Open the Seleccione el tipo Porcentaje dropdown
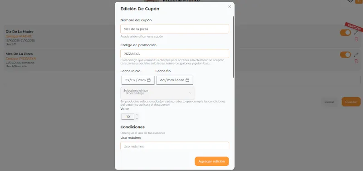This screenshot has width=363, height=171. 157,93
